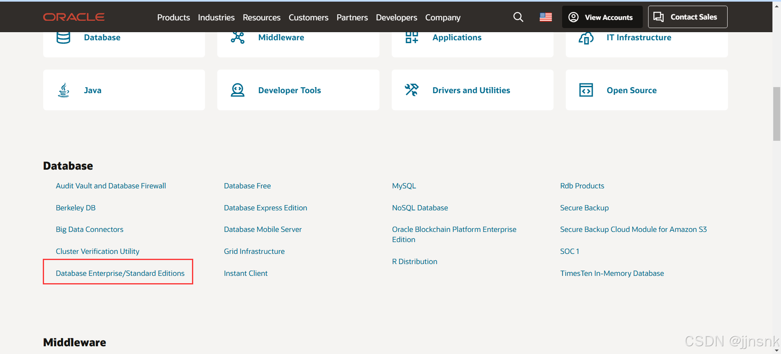Image resolution: width=781 pixels, height=354 pixels.
Task: Open the Products menu
Action: [174, 17]
